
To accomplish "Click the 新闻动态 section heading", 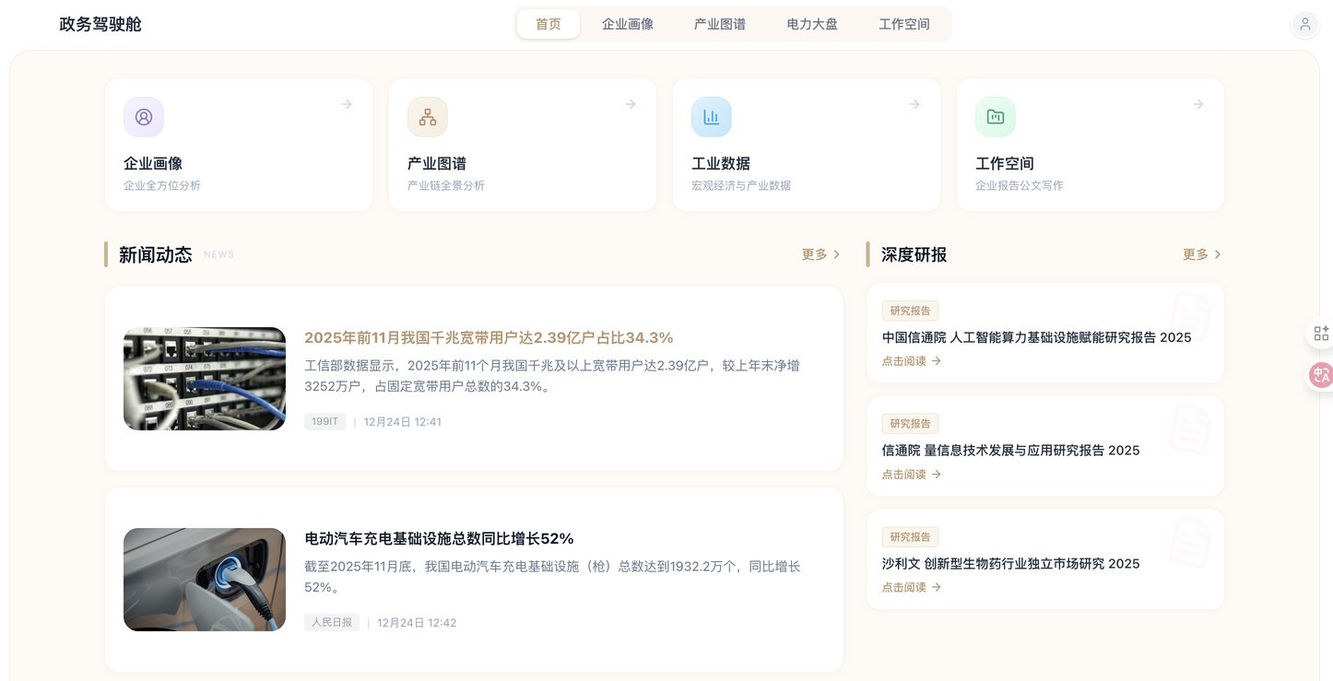I will pyautogui.click(x=156, y=255).
